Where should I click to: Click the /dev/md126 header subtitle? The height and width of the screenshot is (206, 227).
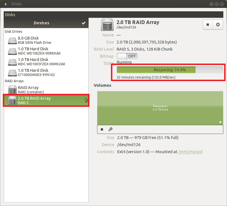click(126, 27)
